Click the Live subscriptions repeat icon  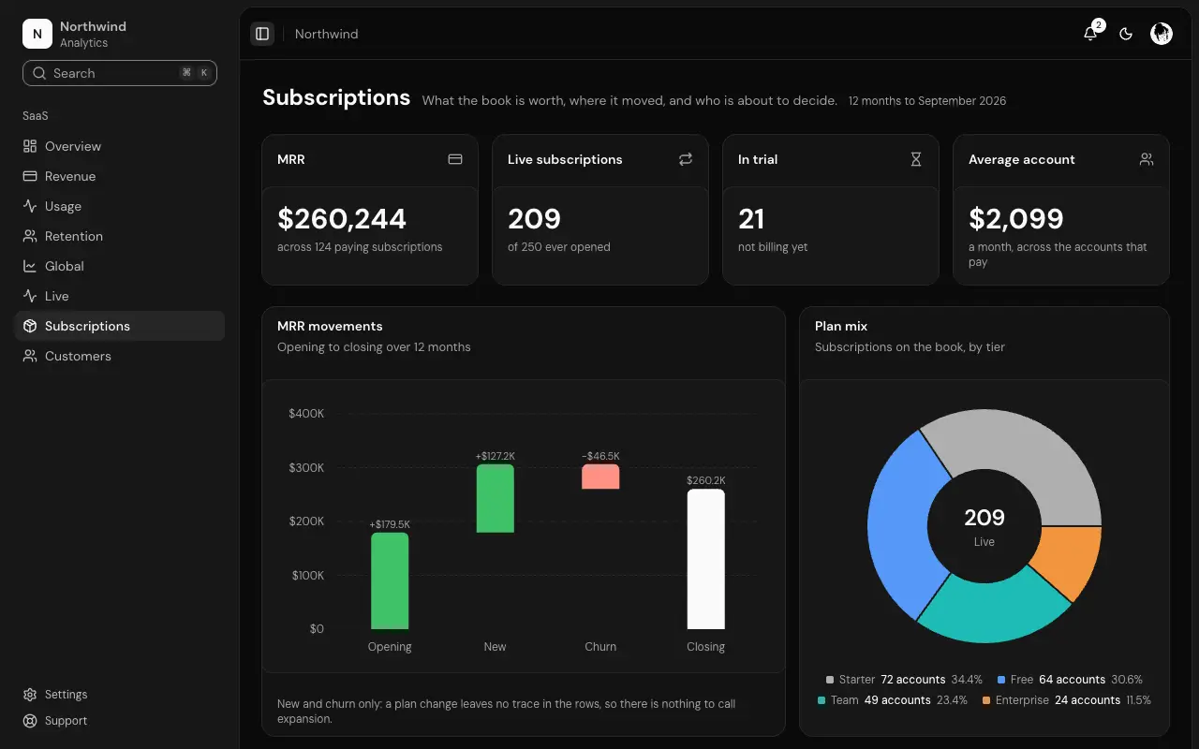pyautogui.click(x=686, y=159)
